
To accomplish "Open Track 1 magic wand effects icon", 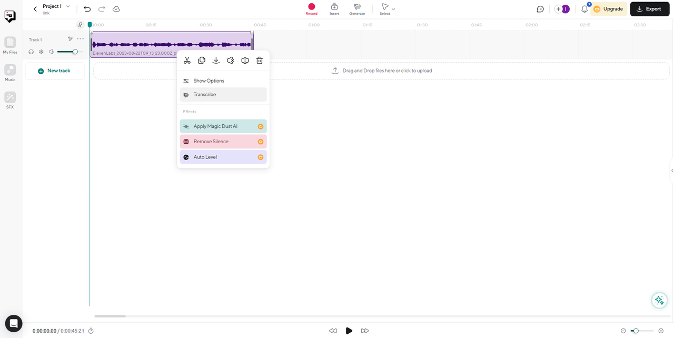I will [70, 39].
